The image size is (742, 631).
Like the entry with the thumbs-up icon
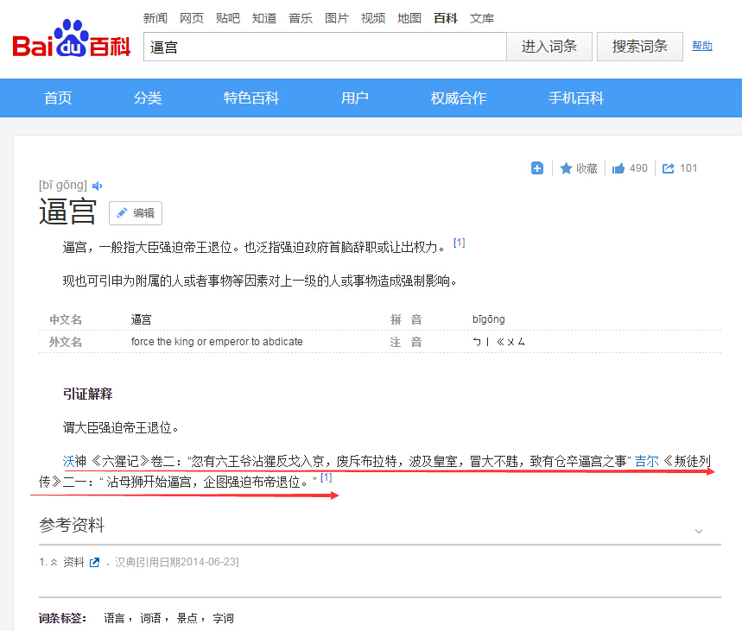point(618,168)
